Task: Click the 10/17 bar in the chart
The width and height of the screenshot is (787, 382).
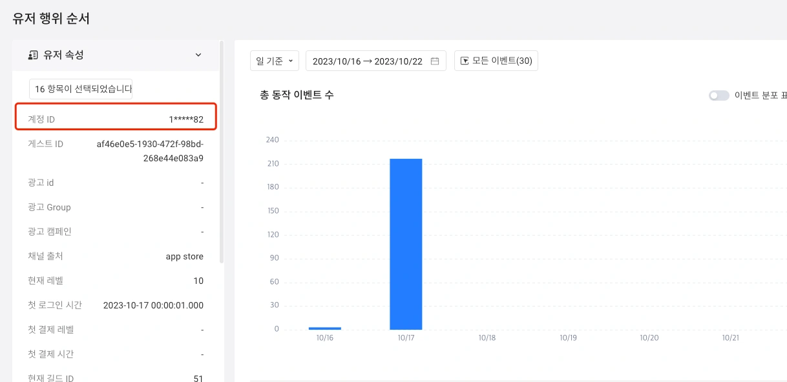Action: coord(406,244)
